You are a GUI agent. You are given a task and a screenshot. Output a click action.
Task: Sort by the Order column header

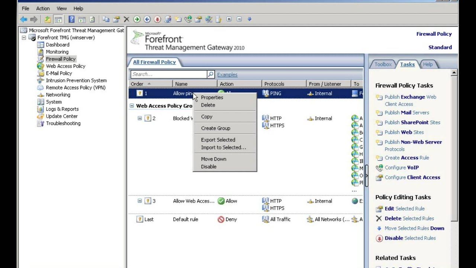click(151, 84)
